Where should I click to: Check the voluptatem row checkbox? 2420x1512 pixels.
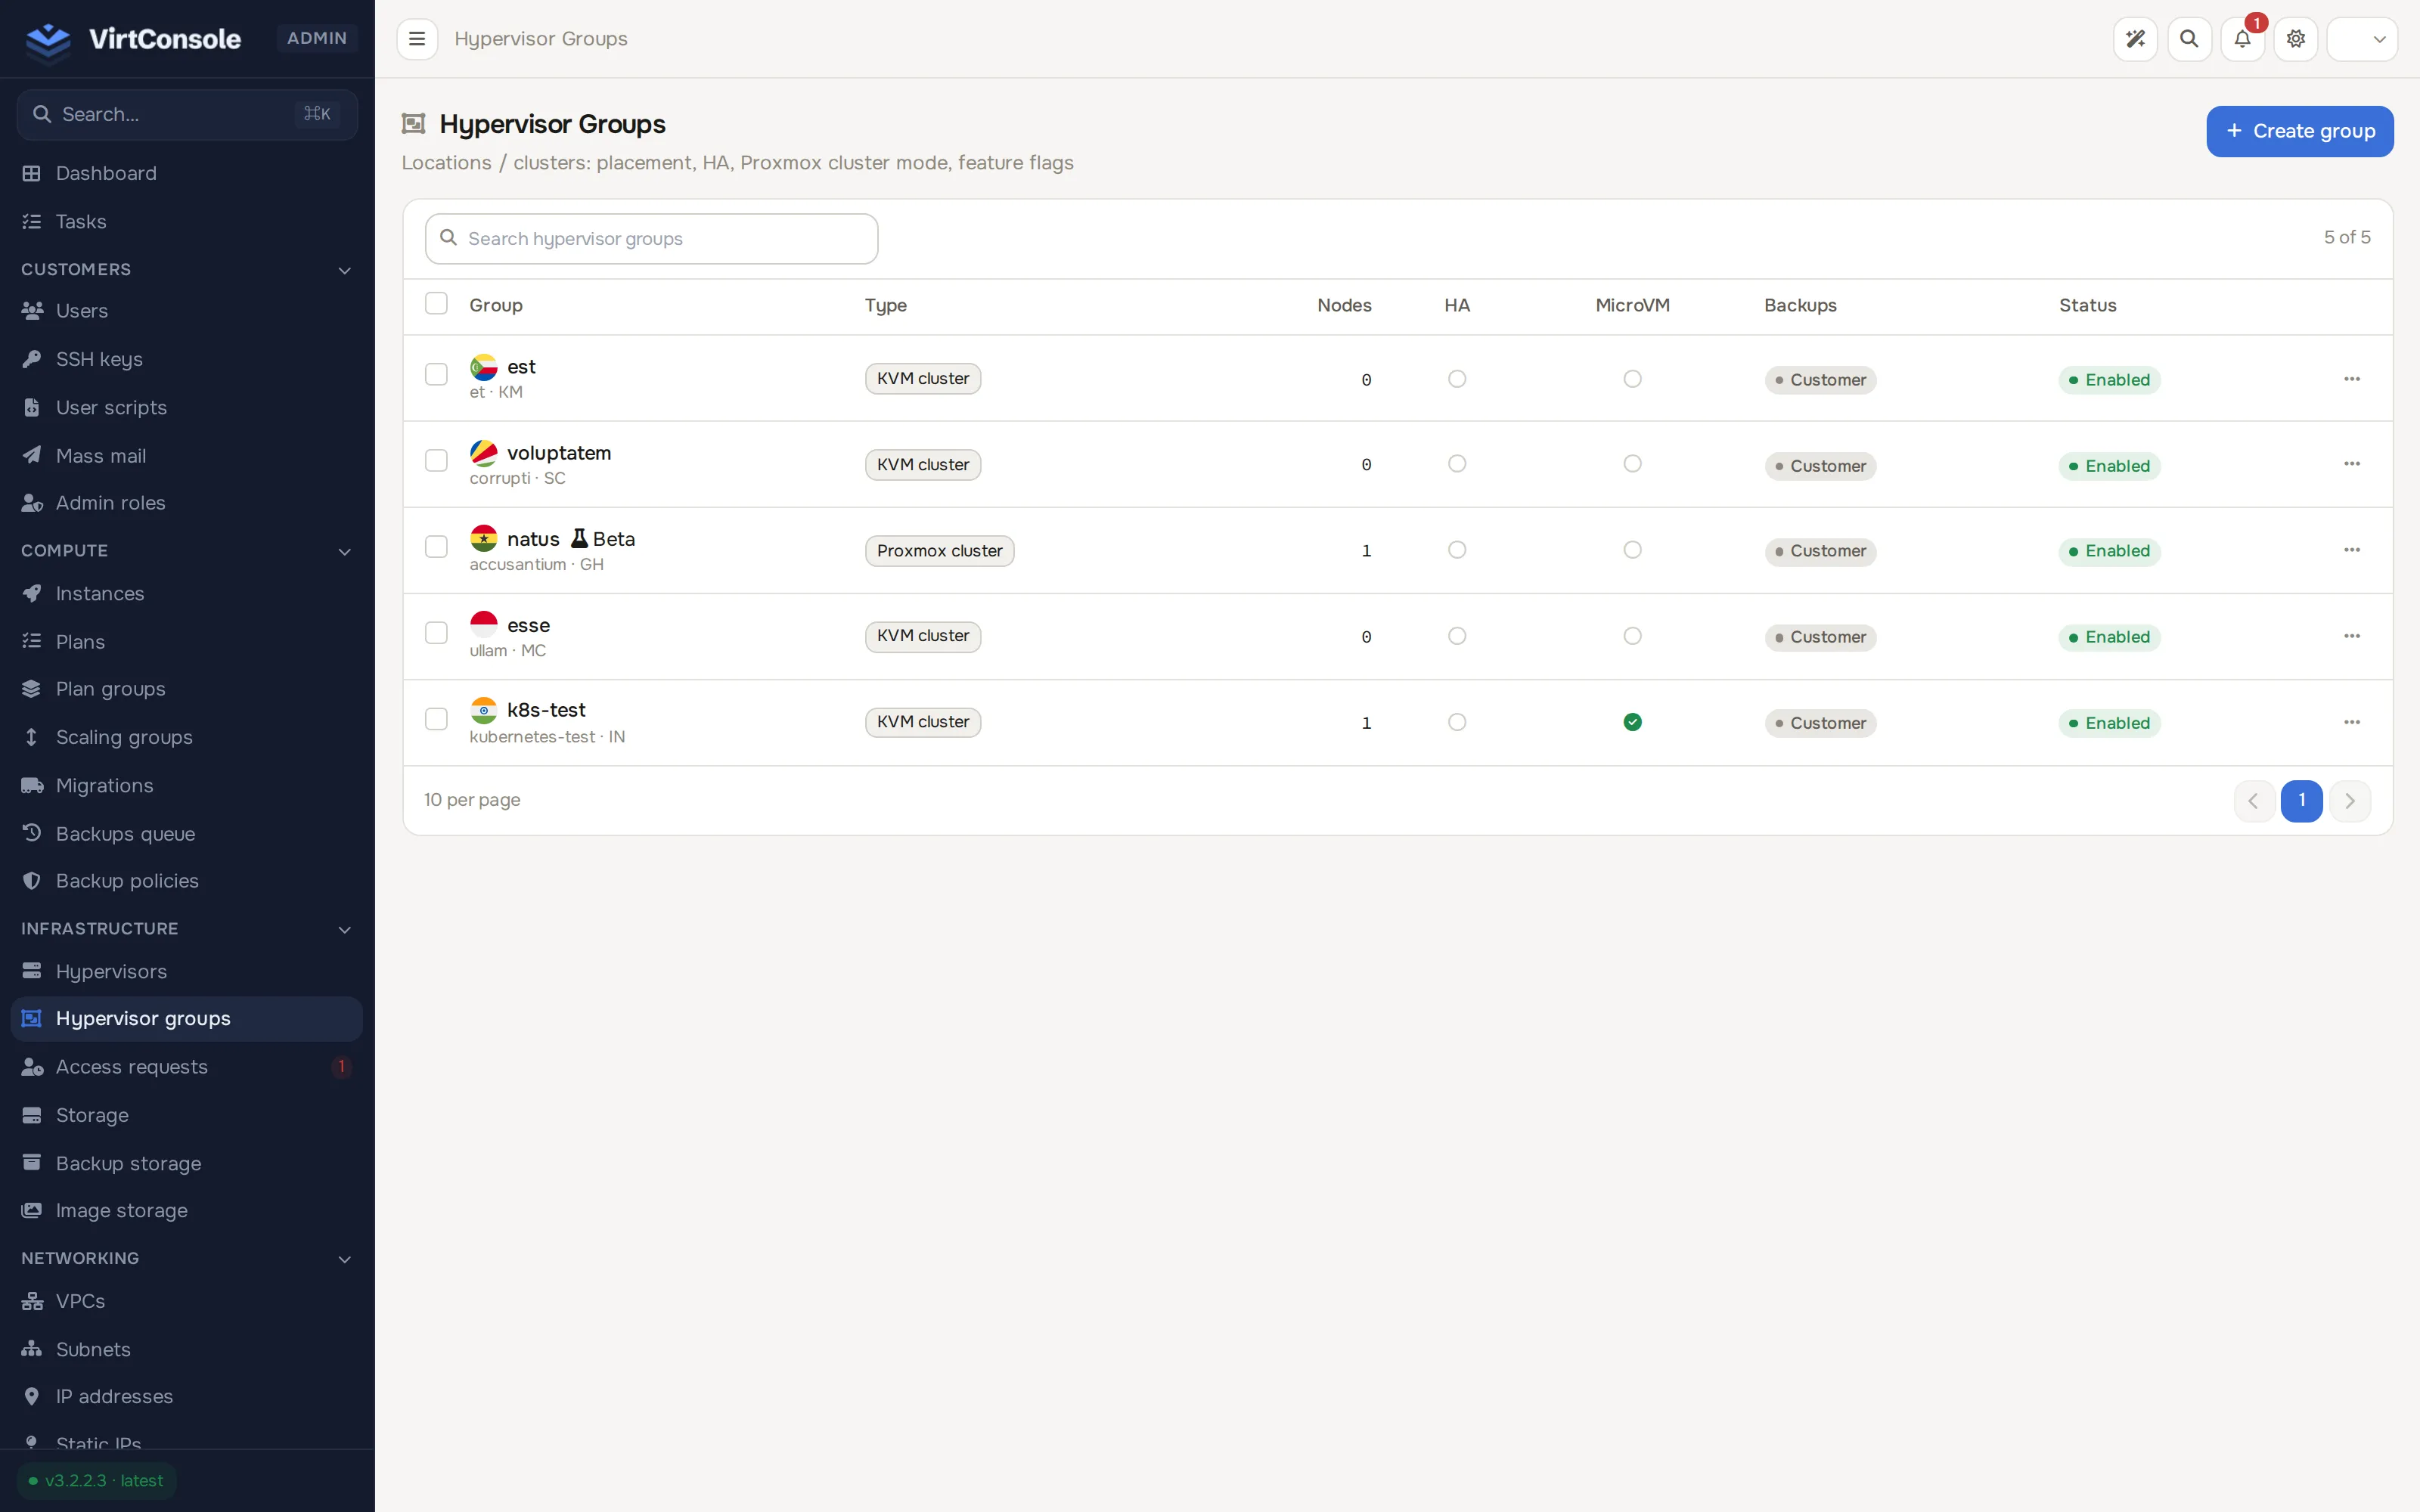[x=436, y=460]
